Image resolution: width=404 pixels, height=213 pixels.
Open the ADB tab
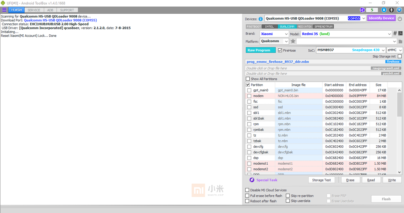[x=50, y=10]
